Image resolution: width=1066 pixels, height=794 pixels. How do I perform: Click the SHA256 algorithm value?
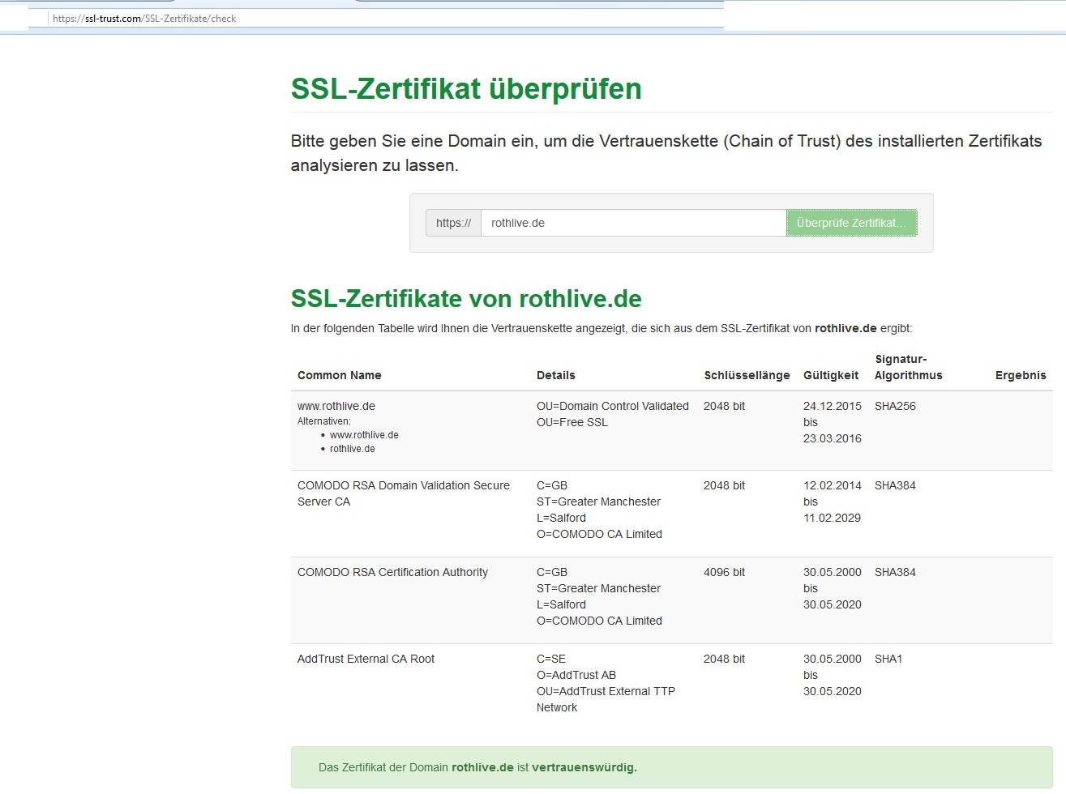[895, 406]
